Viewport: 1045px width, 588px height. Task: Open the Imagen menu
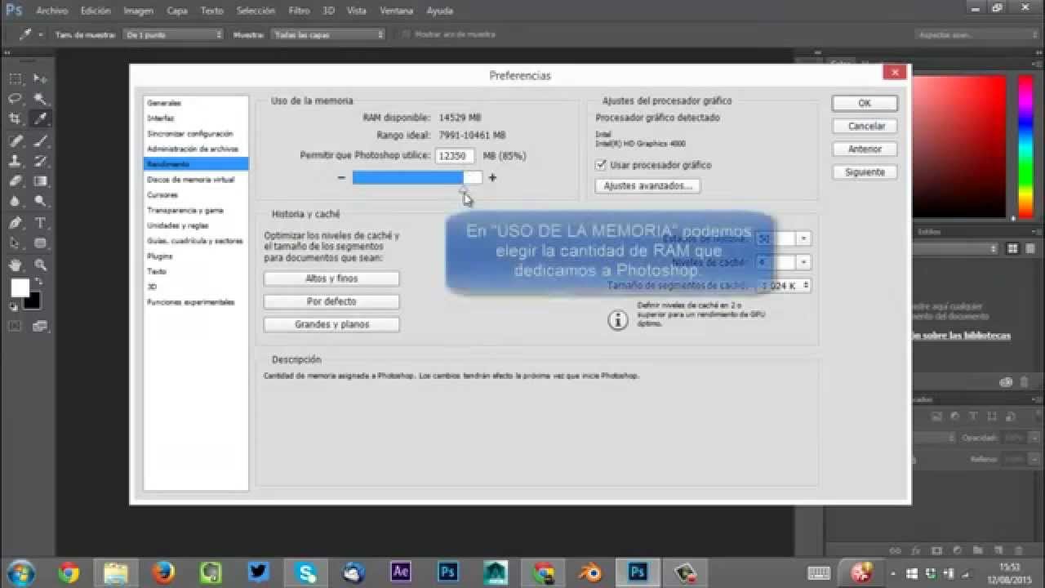(x=139, y=11)
